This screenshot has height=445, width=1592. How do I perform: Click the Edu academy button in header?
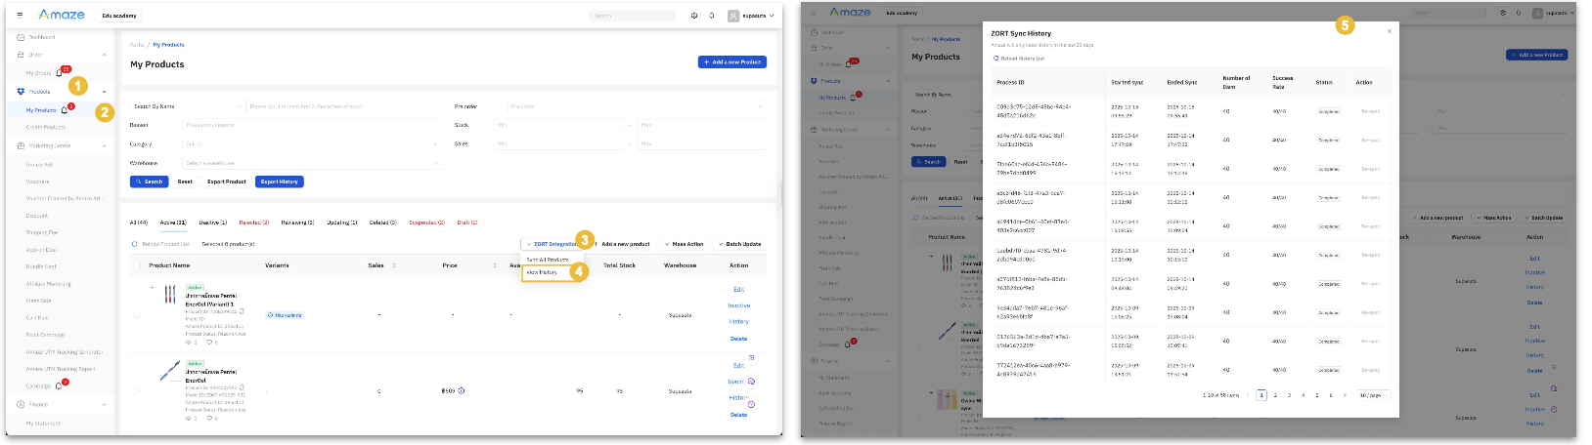point(119,16)
